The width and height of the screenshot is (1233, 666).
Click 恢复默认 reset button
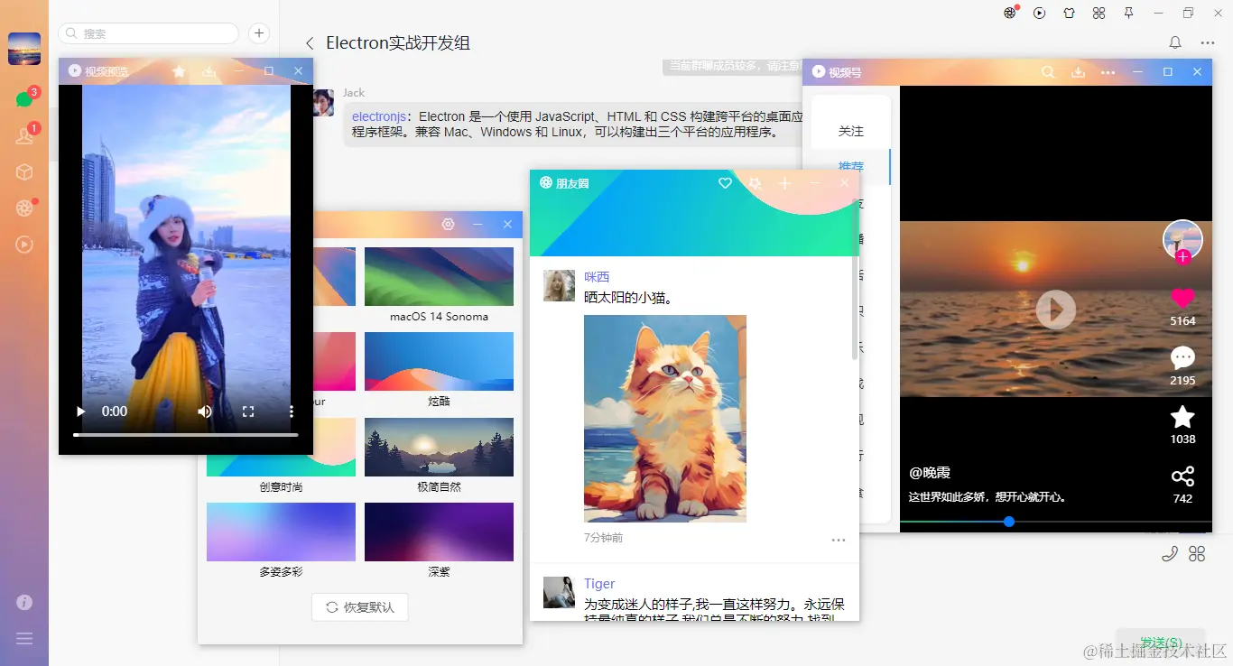pyautogui.click(x=359, y=607)
